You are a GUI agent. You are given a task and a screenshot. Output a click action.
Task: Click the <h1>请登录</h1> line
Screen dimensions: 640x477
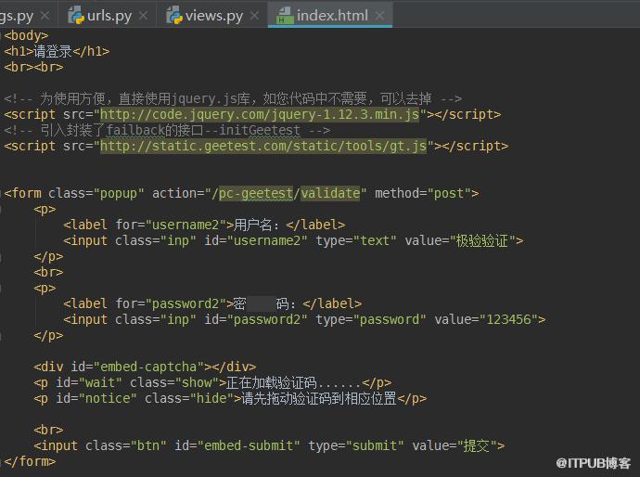[x=57, y=51]
